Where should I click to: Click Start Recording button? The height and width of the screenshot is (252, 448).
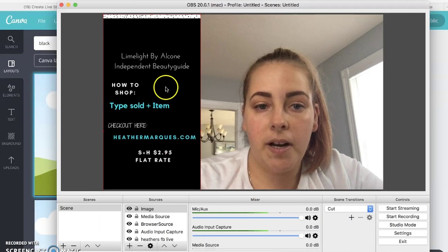(402, 217)
